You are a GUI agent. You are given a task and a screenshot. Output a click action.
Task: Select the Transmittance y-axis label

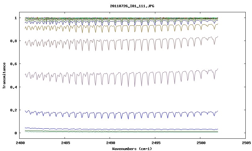4,75
